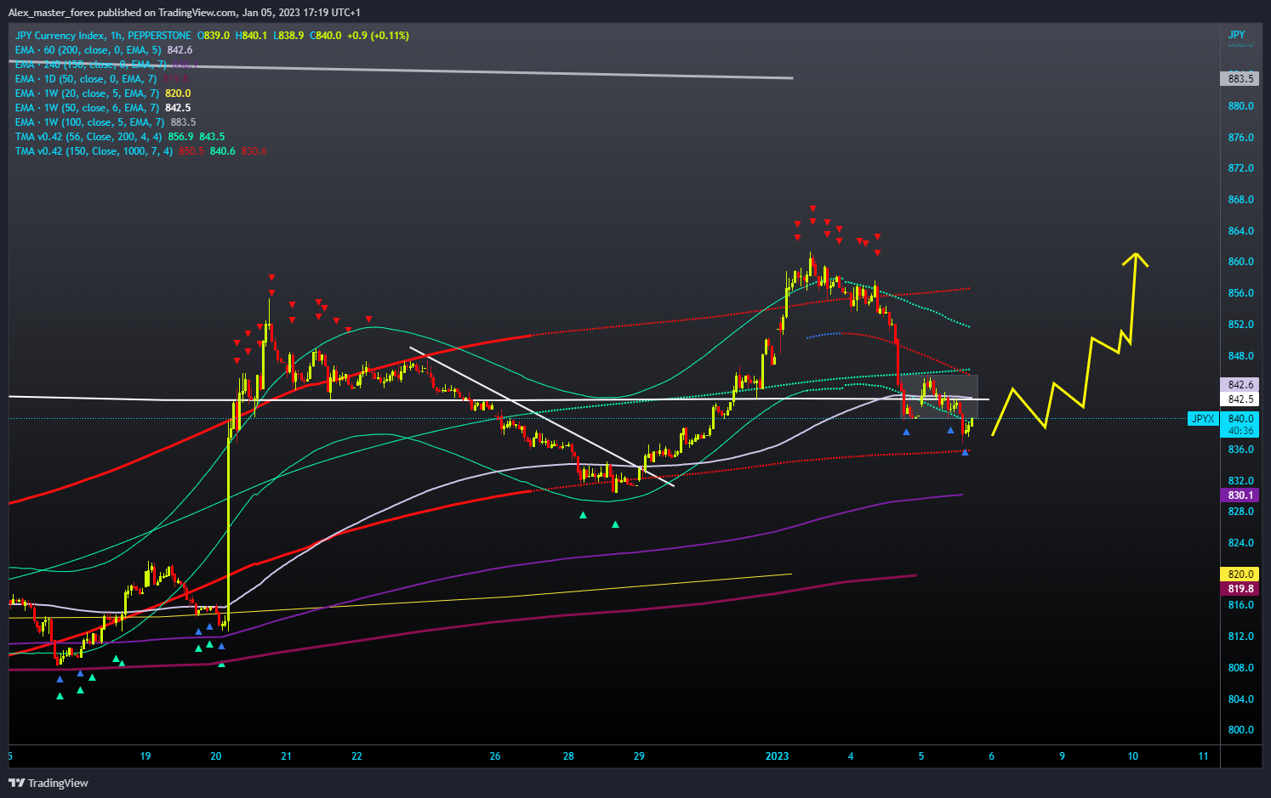The width and height of the screenshot is (1271, 798).
Task: Click the open value O839.0
Action: [214, 36]
